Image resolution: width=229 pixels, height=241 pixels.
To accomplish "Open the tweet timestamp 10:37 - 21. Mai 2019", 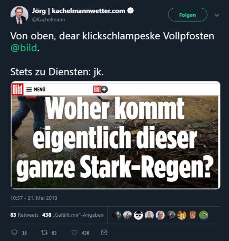I will (34, 198).
